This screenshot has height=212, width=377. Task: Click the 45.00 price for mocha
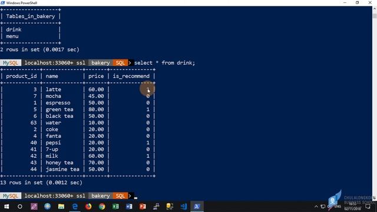point(96,96)
